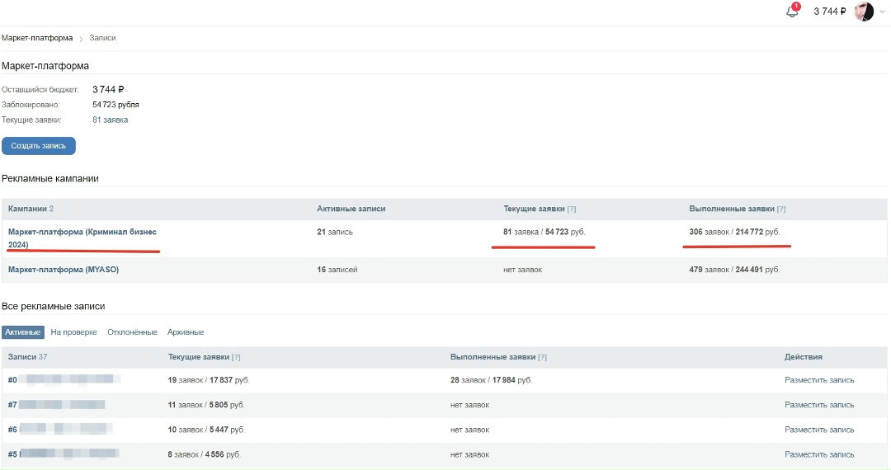
Task: Expand the profile dropdown arrow
Action: (x=883, y=12)
